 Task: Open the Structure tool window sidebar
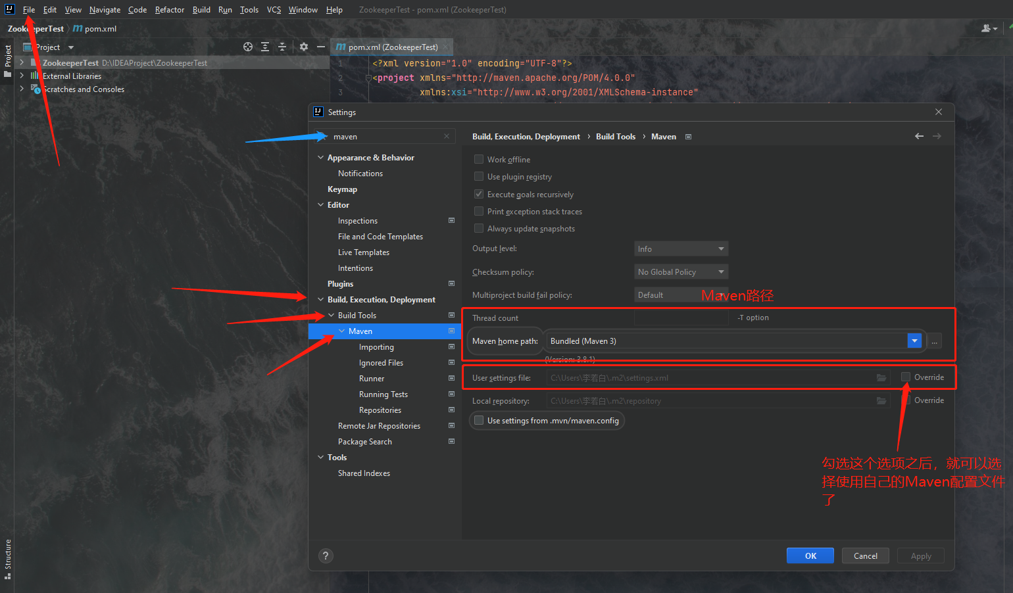pos(8,559)
